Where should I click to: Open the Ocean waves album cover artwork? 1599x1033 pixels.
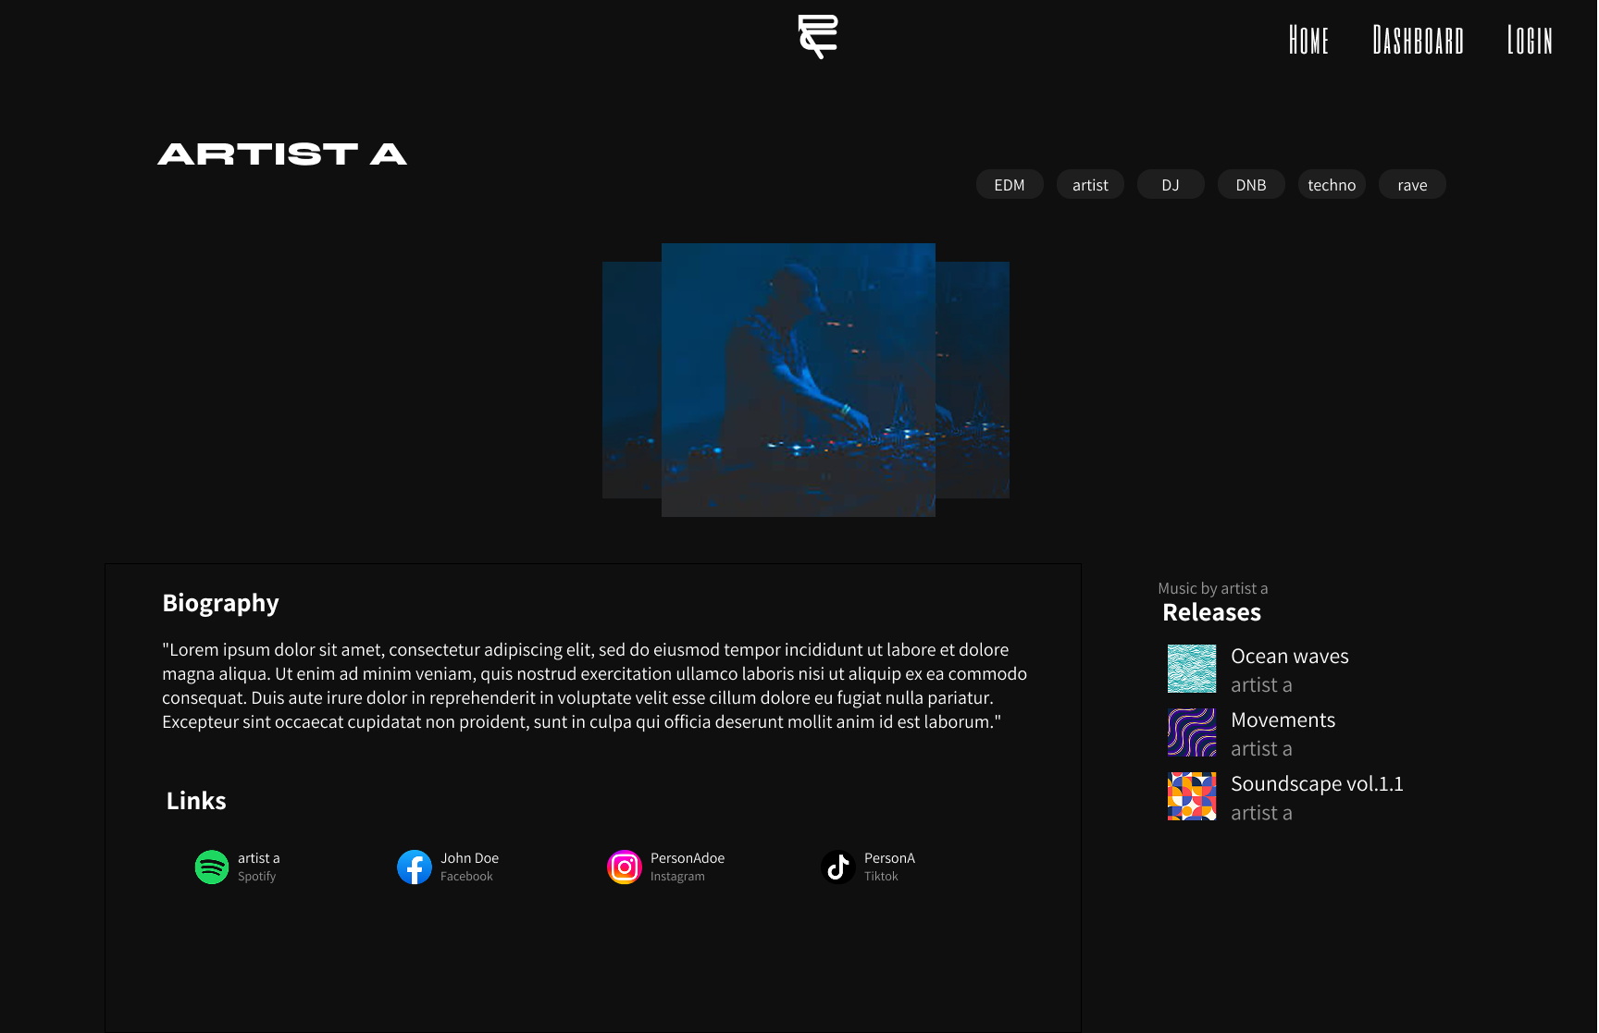pos(1191,668)
